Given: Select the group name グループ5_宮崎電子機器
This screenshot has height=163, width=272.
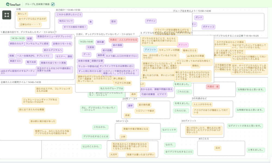Looking at the screenshot, I should pyautogui.click(x=37, y=4).
